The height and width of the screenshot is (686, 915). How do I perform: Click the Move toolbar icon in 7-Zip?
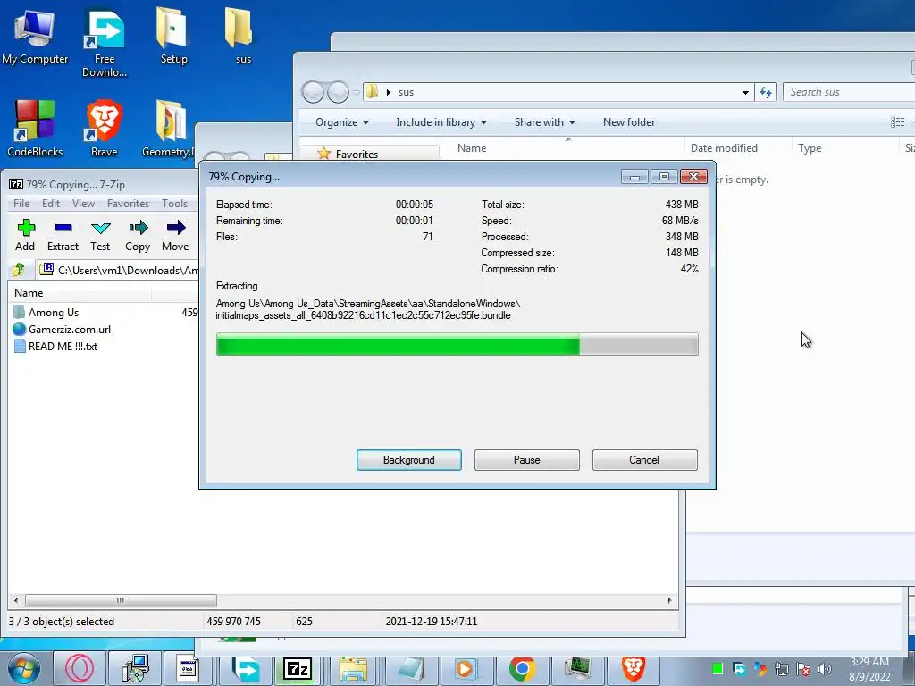click(175, 235)
